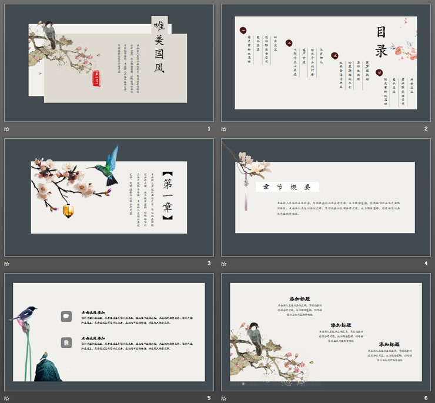This screenshot has width=435, height=403.
Task: Click the slide number 6 label
Action: tap(426, 398)
